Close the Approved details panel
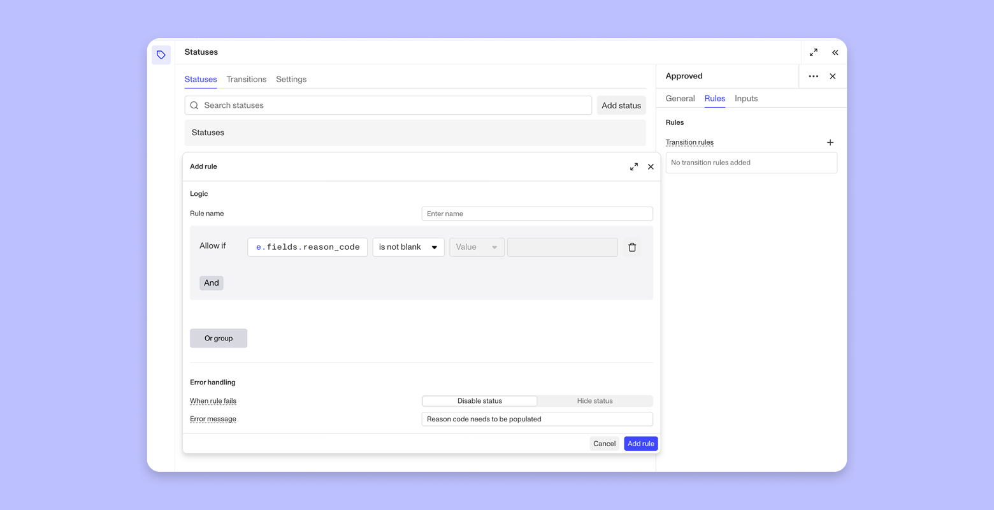994x510 pixels. 833,76
